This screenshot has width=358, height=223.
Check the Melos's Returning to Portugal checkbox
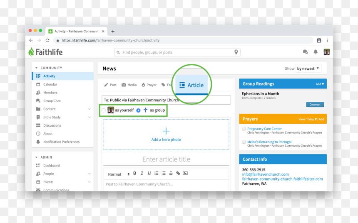coord(244,142)
